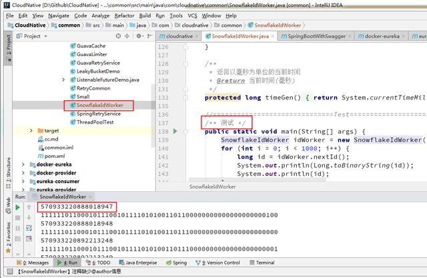Open the Web tool window
Image resolution: width=427 pixels, height=278 pixels.
coord(9,205)
